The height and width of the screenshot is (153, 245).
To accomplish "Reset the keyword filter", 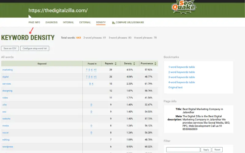I will (217, 150).
